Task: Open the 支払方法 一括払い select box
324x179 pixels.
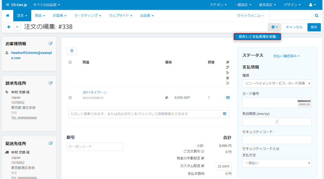Action: point(277,163)
